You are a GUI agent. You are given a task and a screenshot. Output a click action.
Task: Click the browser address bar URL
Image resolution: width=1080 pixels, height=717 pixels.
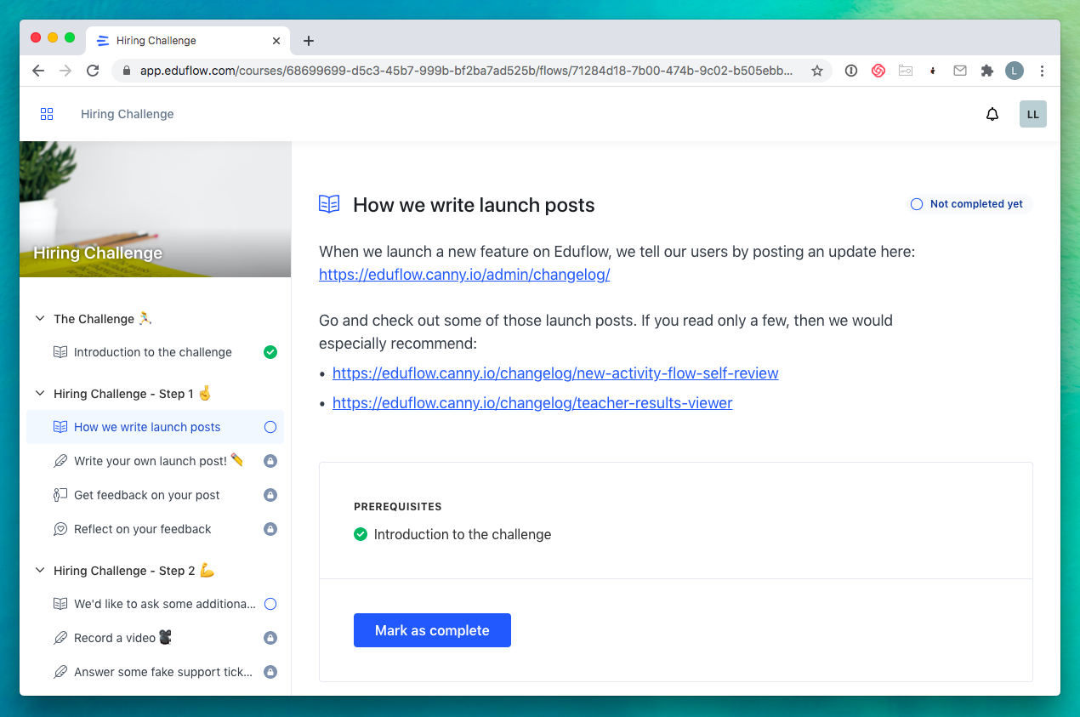pos(466,71)
